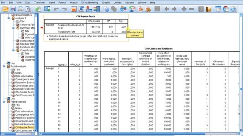Click the Number of Subjects column header

point(200,63)
